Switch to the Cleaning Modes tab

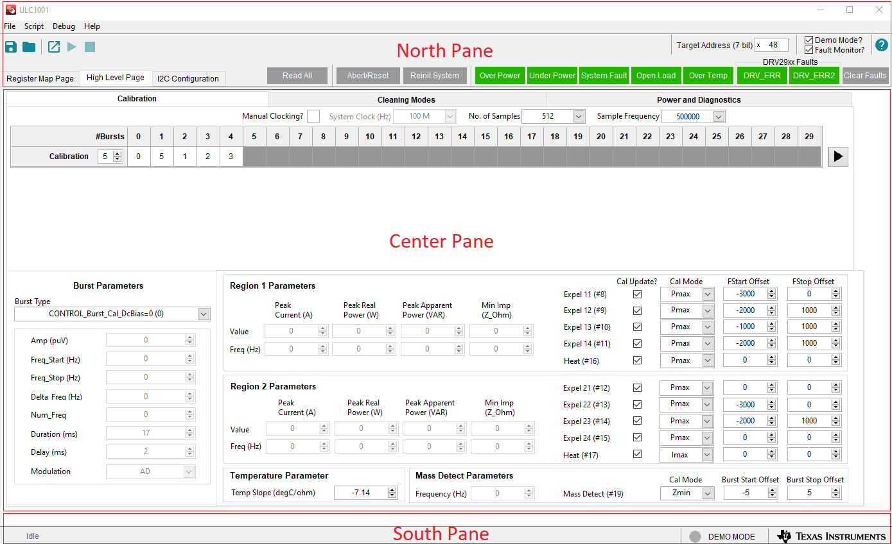coord(406,100)
